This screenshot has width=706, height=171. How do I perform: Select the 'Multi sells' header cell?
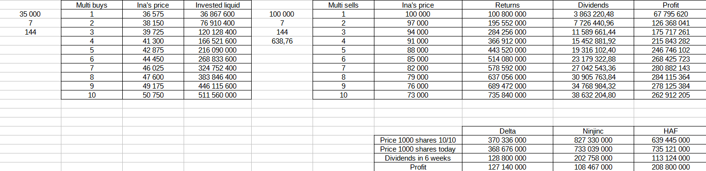343,5
